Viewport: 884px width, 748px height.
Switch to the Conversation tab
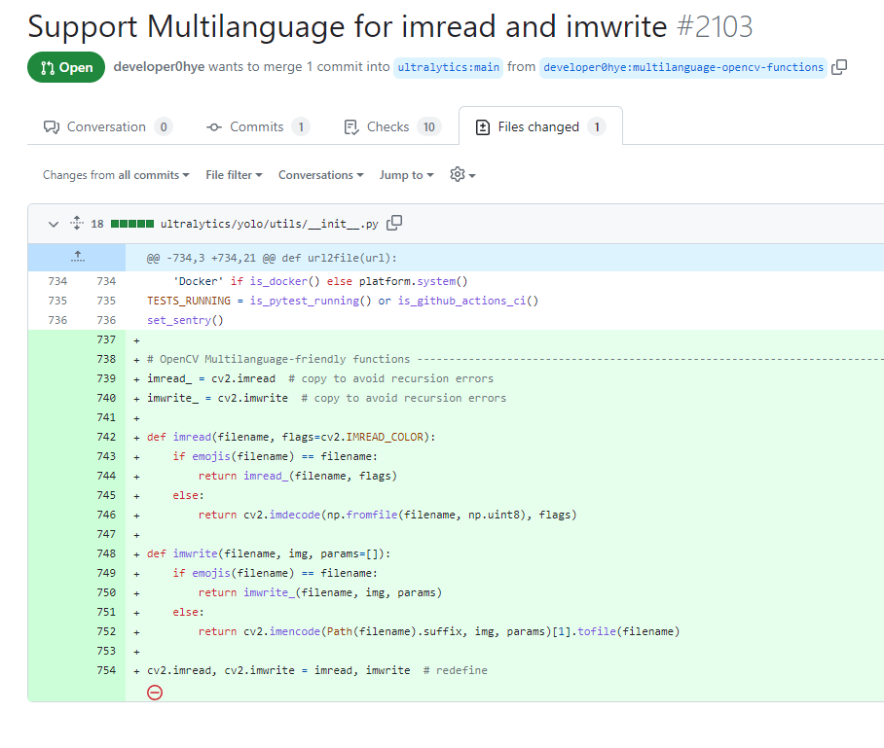(108, 126)
